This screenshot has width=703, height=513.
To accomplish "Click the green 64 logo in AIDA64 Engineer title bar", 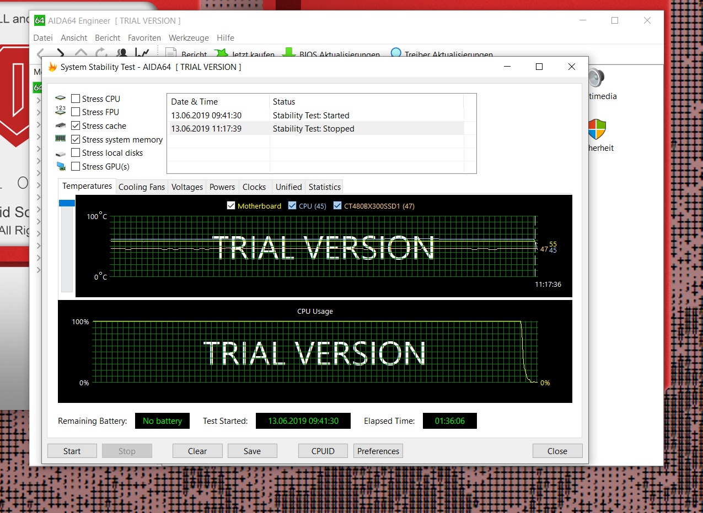I will [39, 21].
